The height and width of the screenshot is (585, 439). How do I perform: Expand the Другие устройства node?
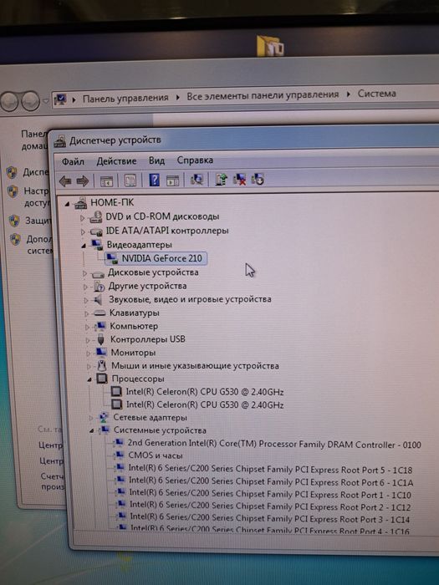coord(85,287)
